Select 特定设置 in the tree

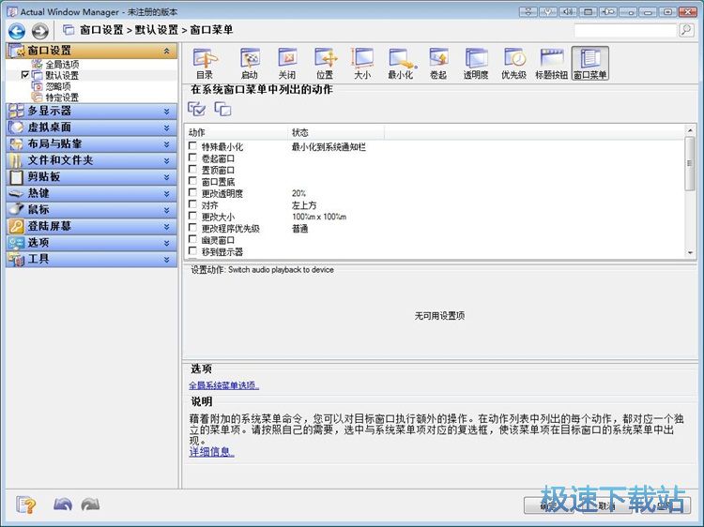pos(62,97)
